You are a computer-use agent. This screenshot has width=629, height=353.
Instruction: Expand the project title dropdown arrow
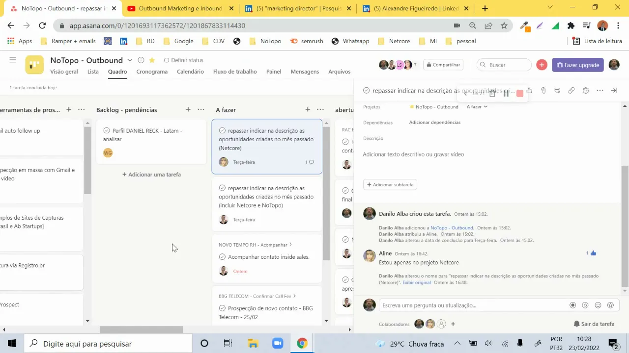coord(130,60)
